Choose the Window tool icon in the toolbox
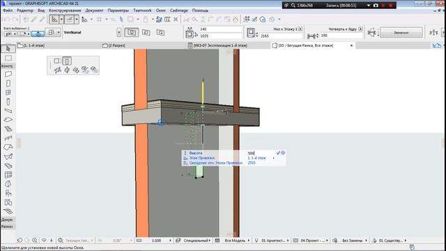Image resolution: width=446 pixels, height=251 pixels. pos(8,93)
